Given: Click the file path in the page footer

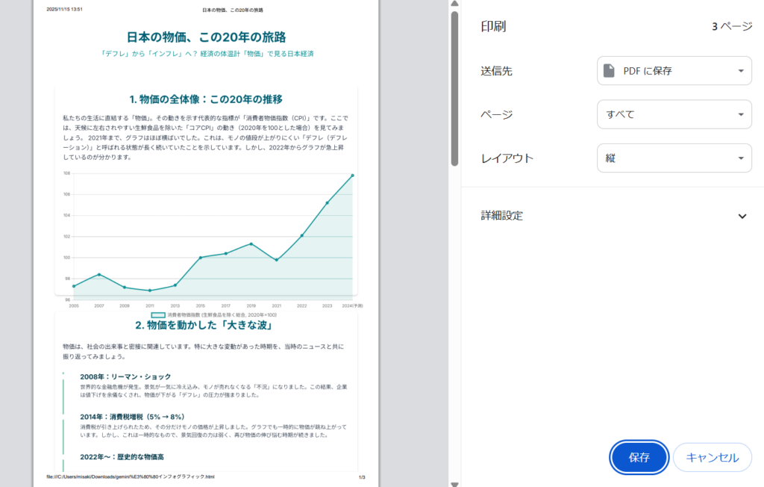Looking at the screenshot, I should [x=131, y=477].
